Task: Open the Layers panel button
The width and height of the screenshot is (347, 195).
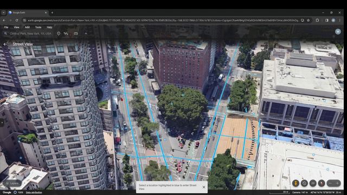Action: point(12,183)
